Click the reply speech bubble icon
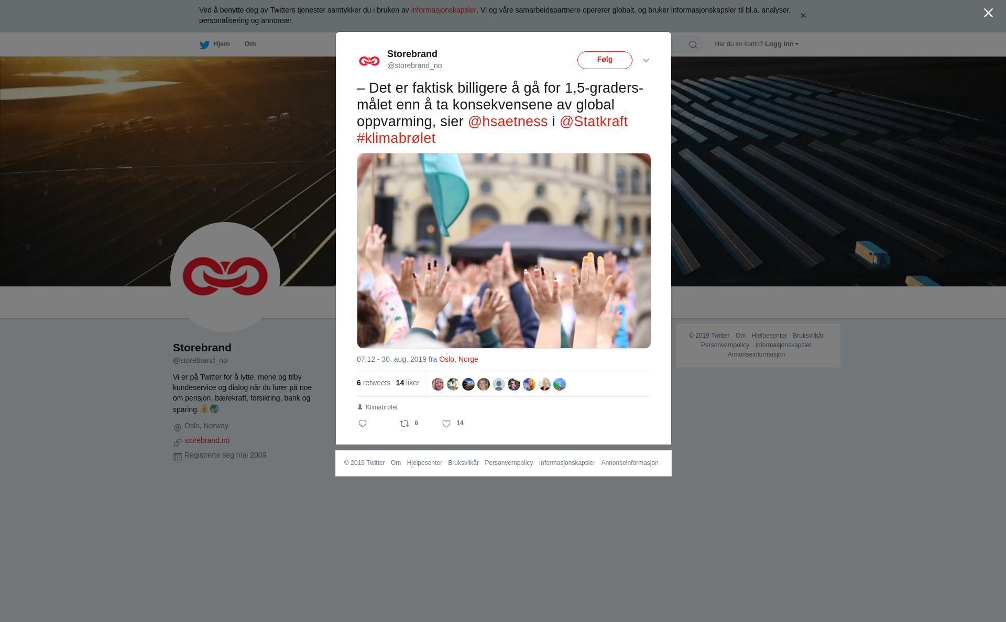The image size is (1006, 622). pos(363,424)
